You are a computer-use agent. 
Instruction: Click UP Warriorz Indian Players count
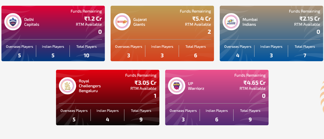[217, 120]
